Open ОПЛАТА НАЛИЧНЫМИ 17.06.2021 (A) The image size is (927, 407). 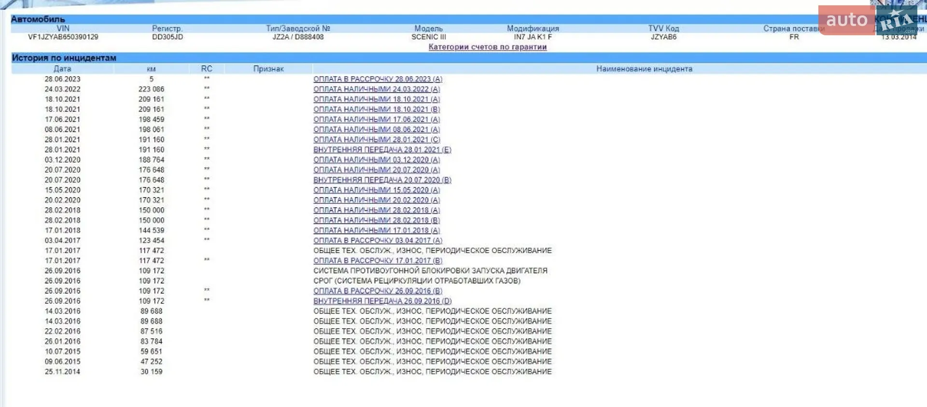(x=377, y=120)
